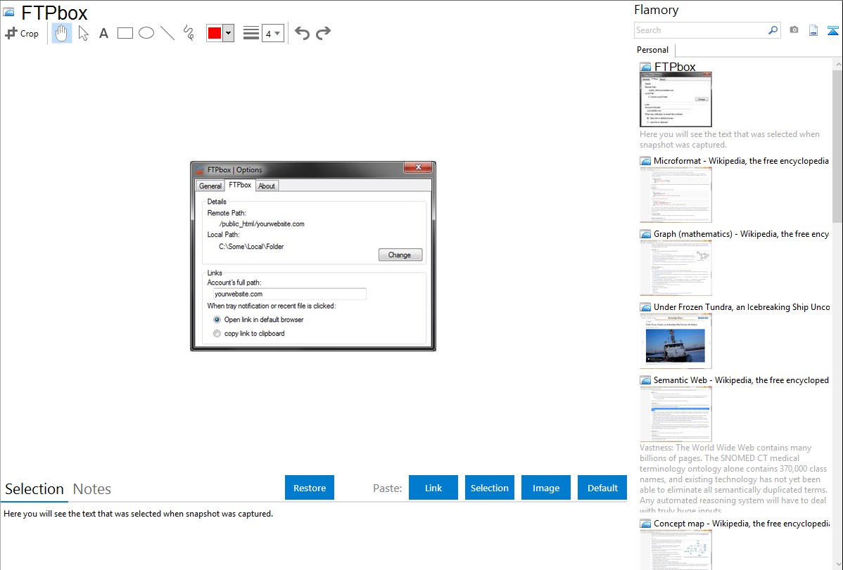843x570 pixels.
Task: Open the Semantic Web snapshot thumbnail
Action: pyautogui.click(x=676, y=414)
